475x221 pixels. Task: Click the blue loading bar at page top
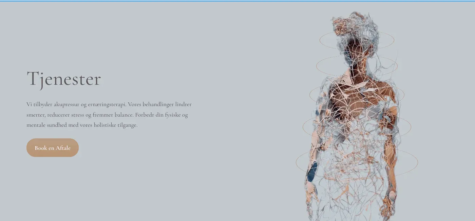[x=237, y=1]
